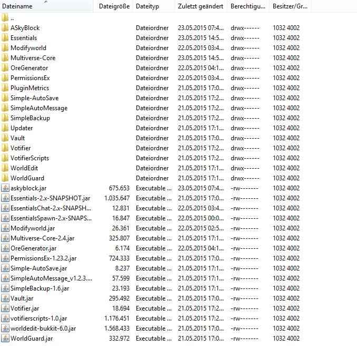Click the Multiverse-Core-2.4.jar file icon

pos(5,238)
